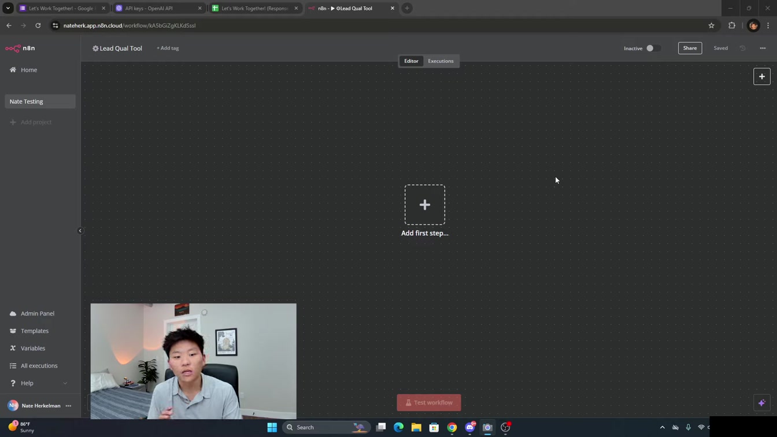Switch to the Google Forms Let's Work Together tab

[61, 8]
